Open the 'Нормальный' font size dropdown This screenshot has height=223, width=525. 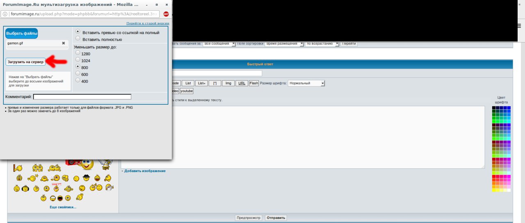coord(306,83)
